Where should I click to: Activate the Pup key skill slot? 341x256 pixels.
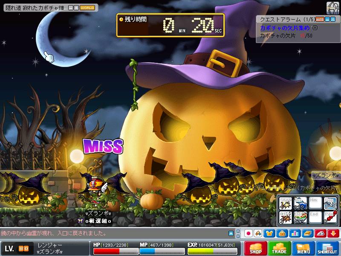(x=330, y=204)
